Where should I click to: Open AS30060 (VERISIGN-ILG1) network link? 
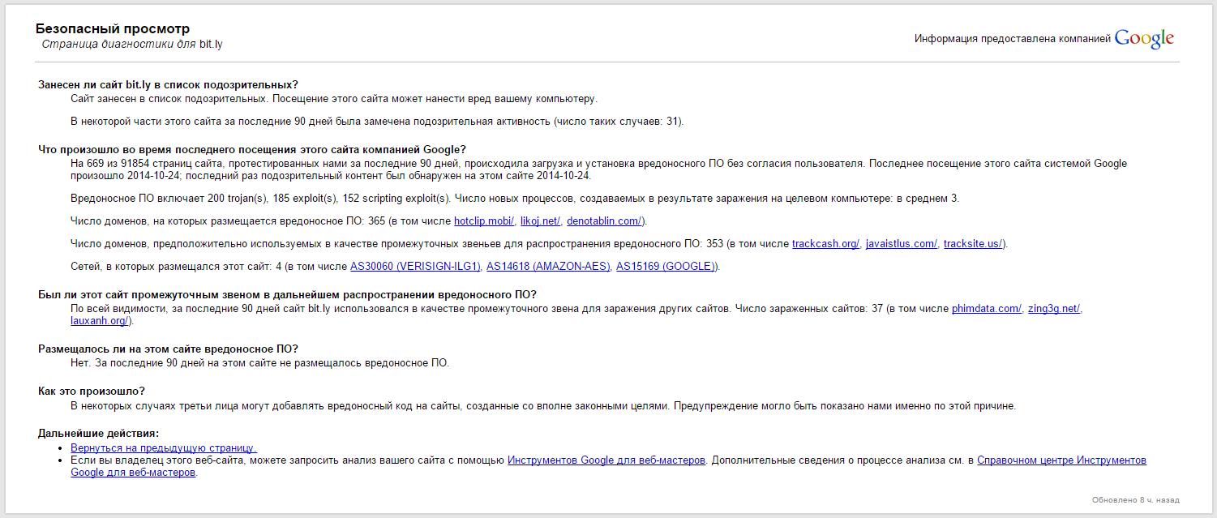coord(415,266)
